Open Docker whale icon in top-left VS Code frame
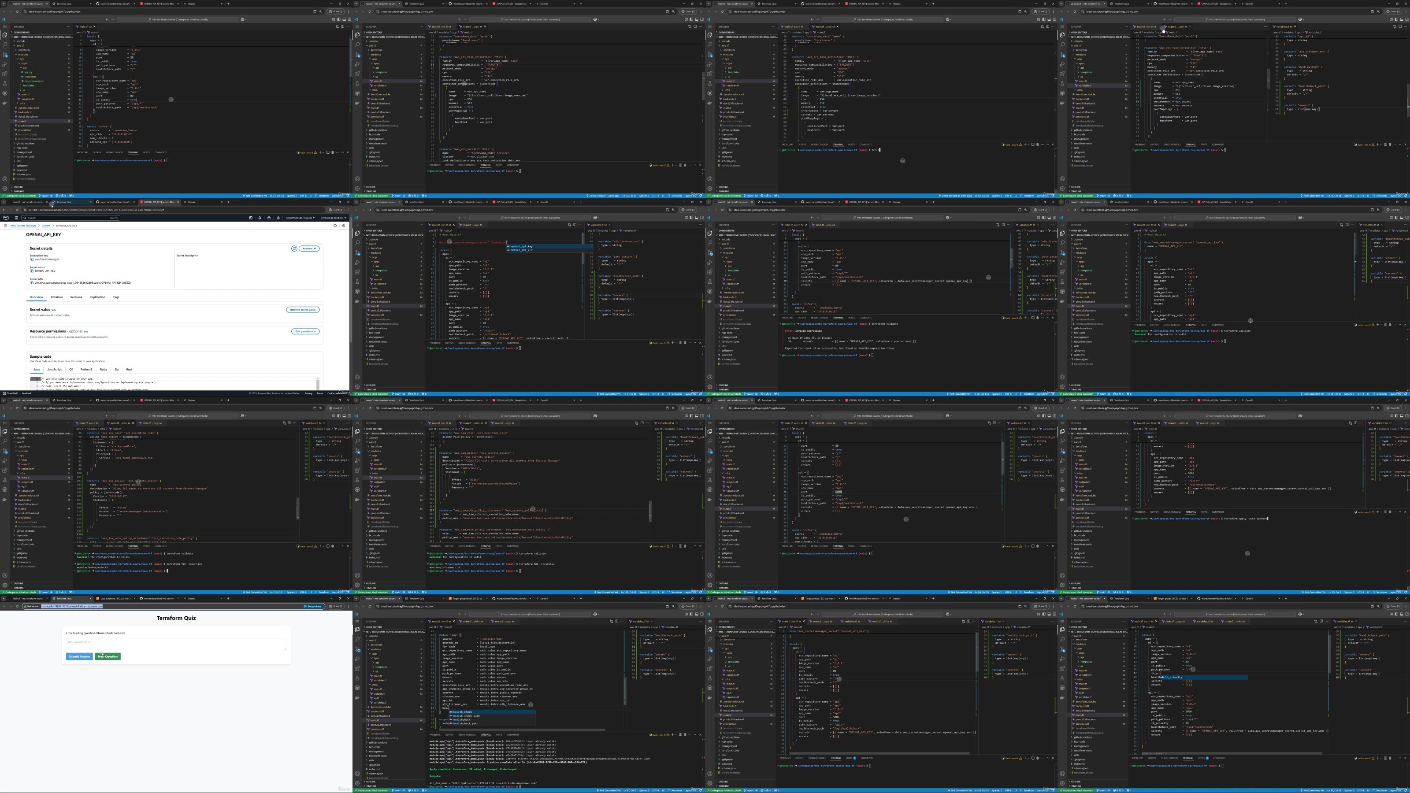 (x=5, y=104)
